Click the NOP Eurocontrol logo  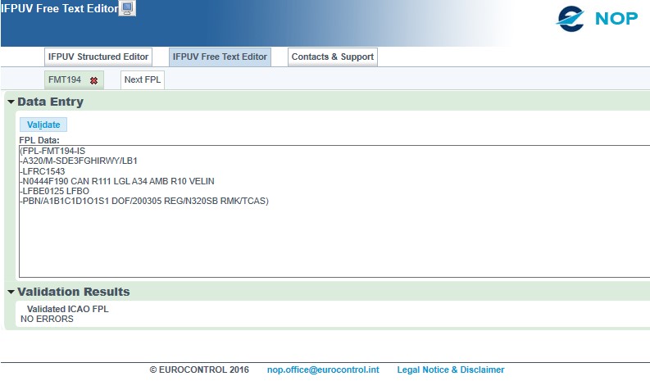point(597,19)
